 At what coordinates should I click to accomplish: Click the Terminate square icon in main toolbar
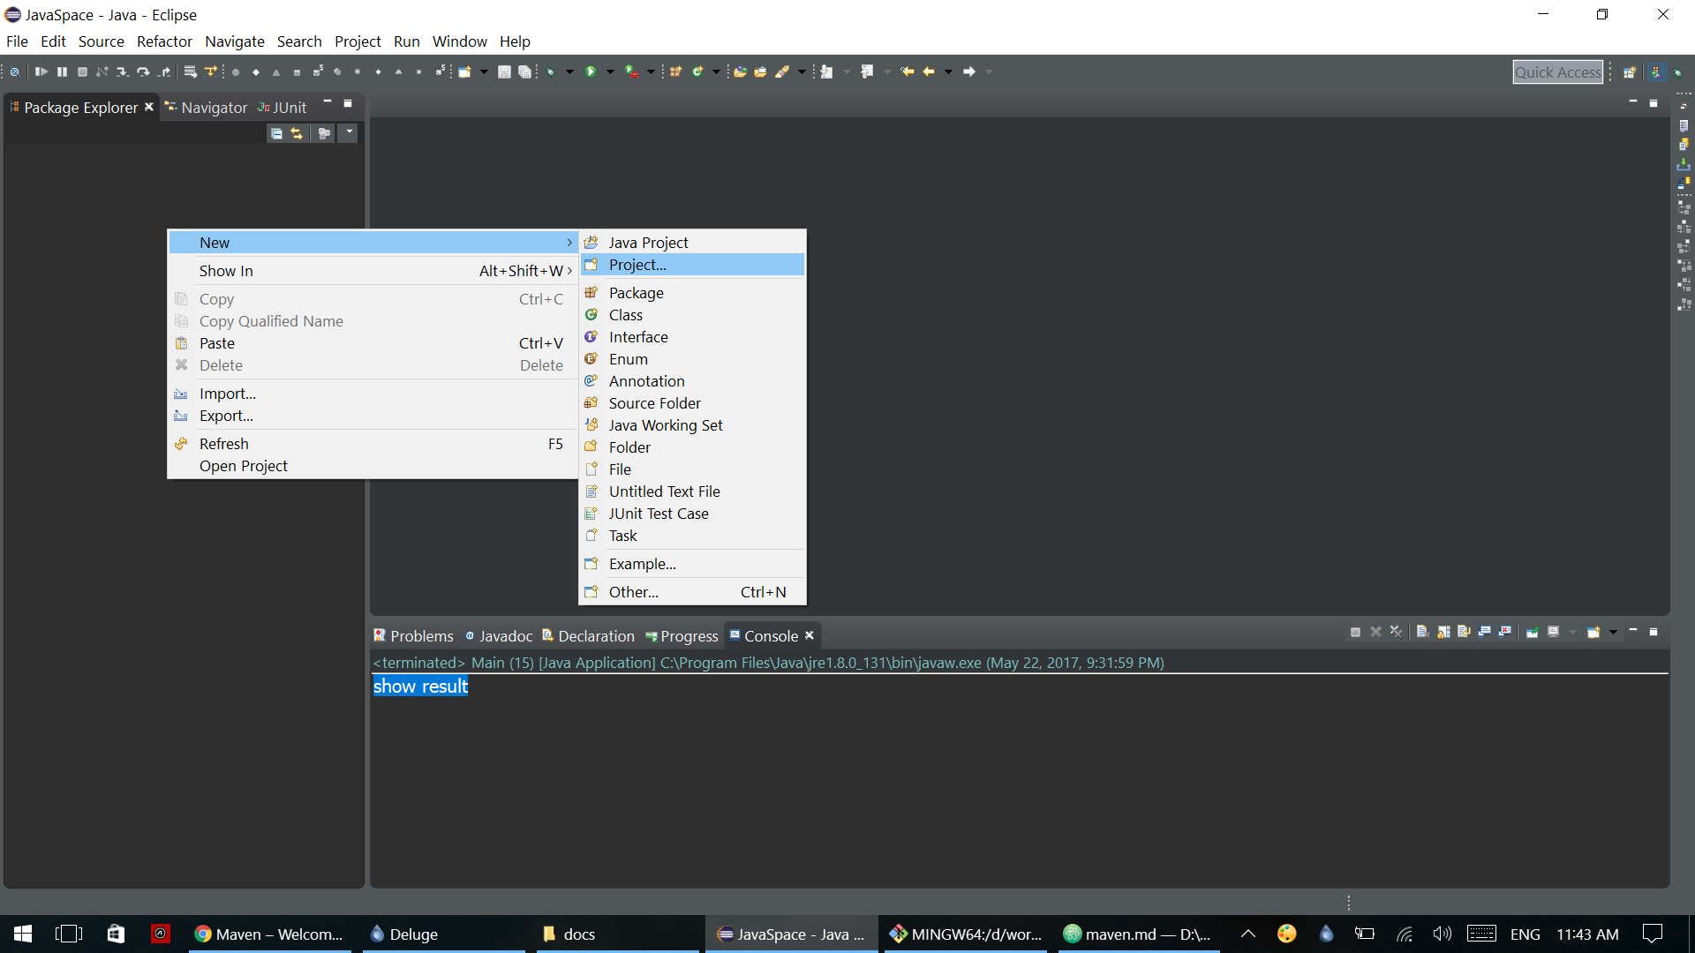tap(82, 71)
